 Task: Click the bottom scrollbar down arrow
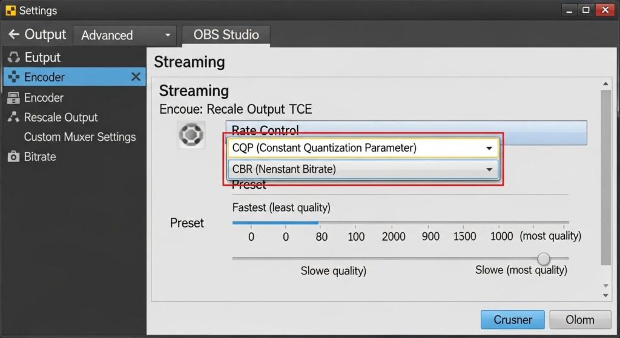point(605,295)
